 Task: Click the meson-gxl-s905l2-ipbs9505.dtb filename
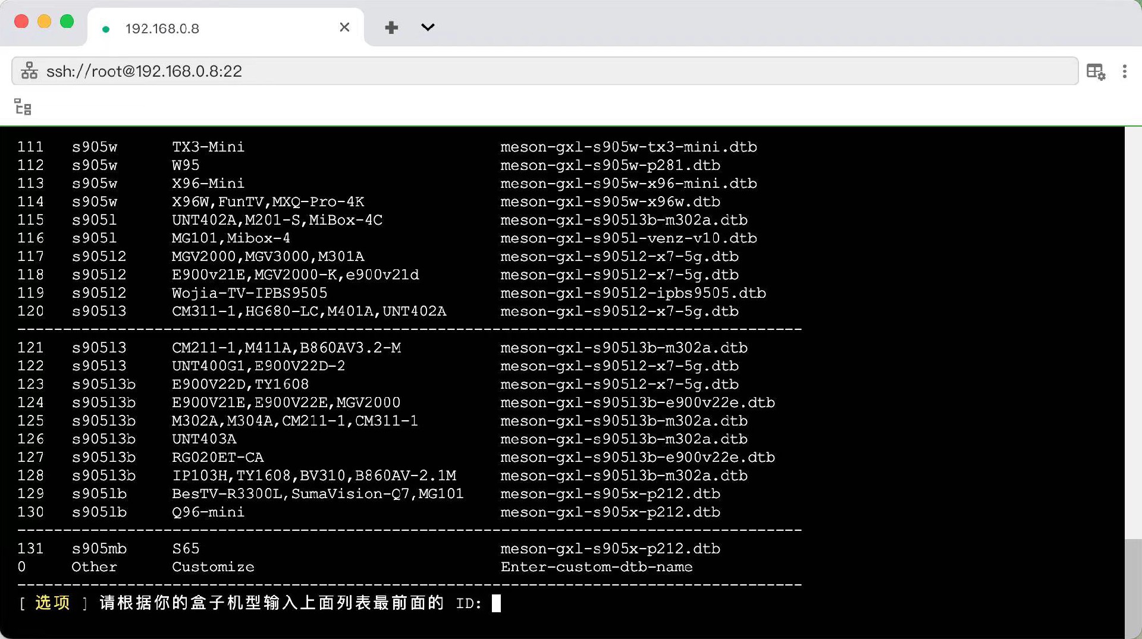[633, 293]
